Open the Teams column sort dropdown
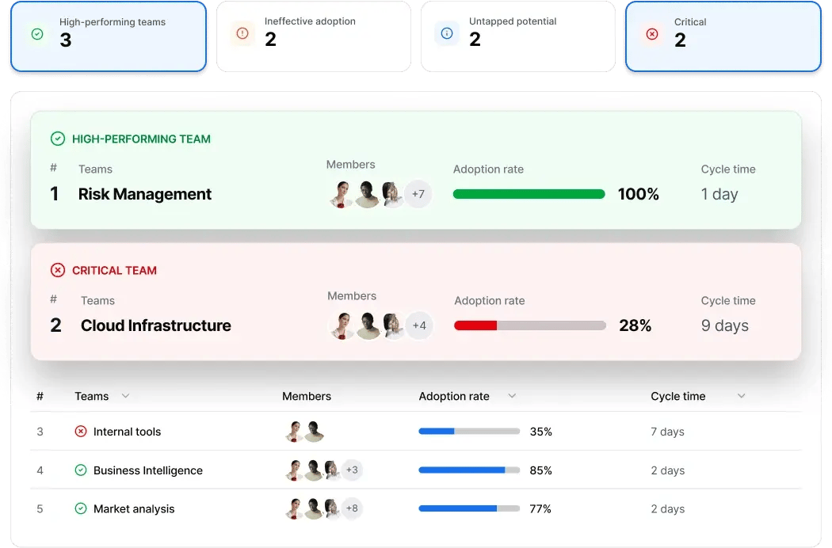The height and width of the screenshot is (548, 832). click(x=125, y=396)
